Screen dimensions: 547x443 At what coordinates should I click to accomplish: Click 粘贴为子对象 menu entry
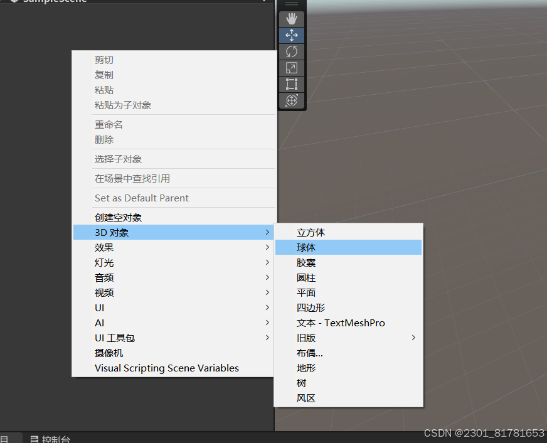tap(174, 105)
